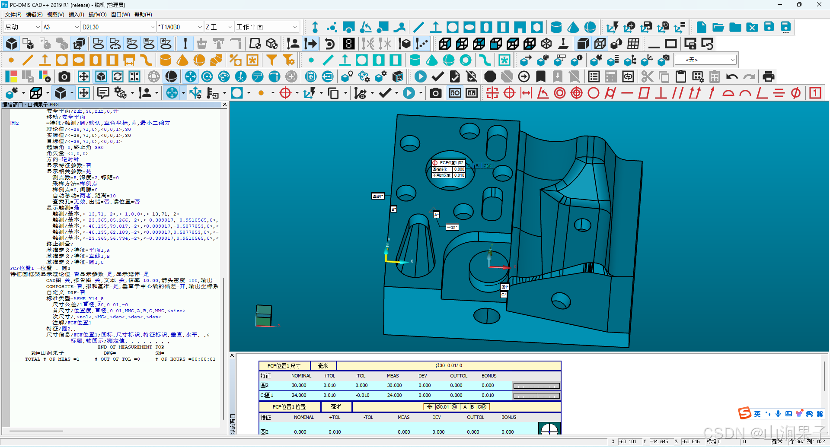Open the 工作平面 dropdown
The width and height of the screenshot is (830, 447).
coord(267,27)
